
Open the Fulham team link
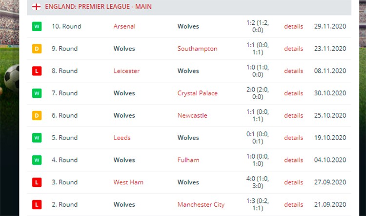click(188, 160)
